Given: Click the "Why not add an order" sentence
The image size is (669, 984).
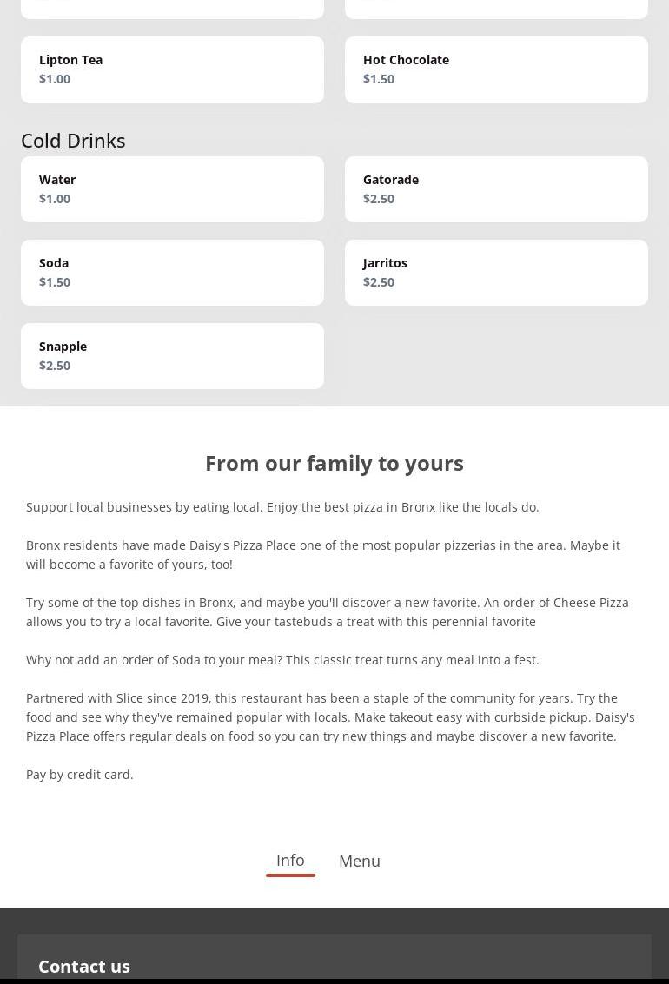Looking at the screenshot, I should 282,660.
